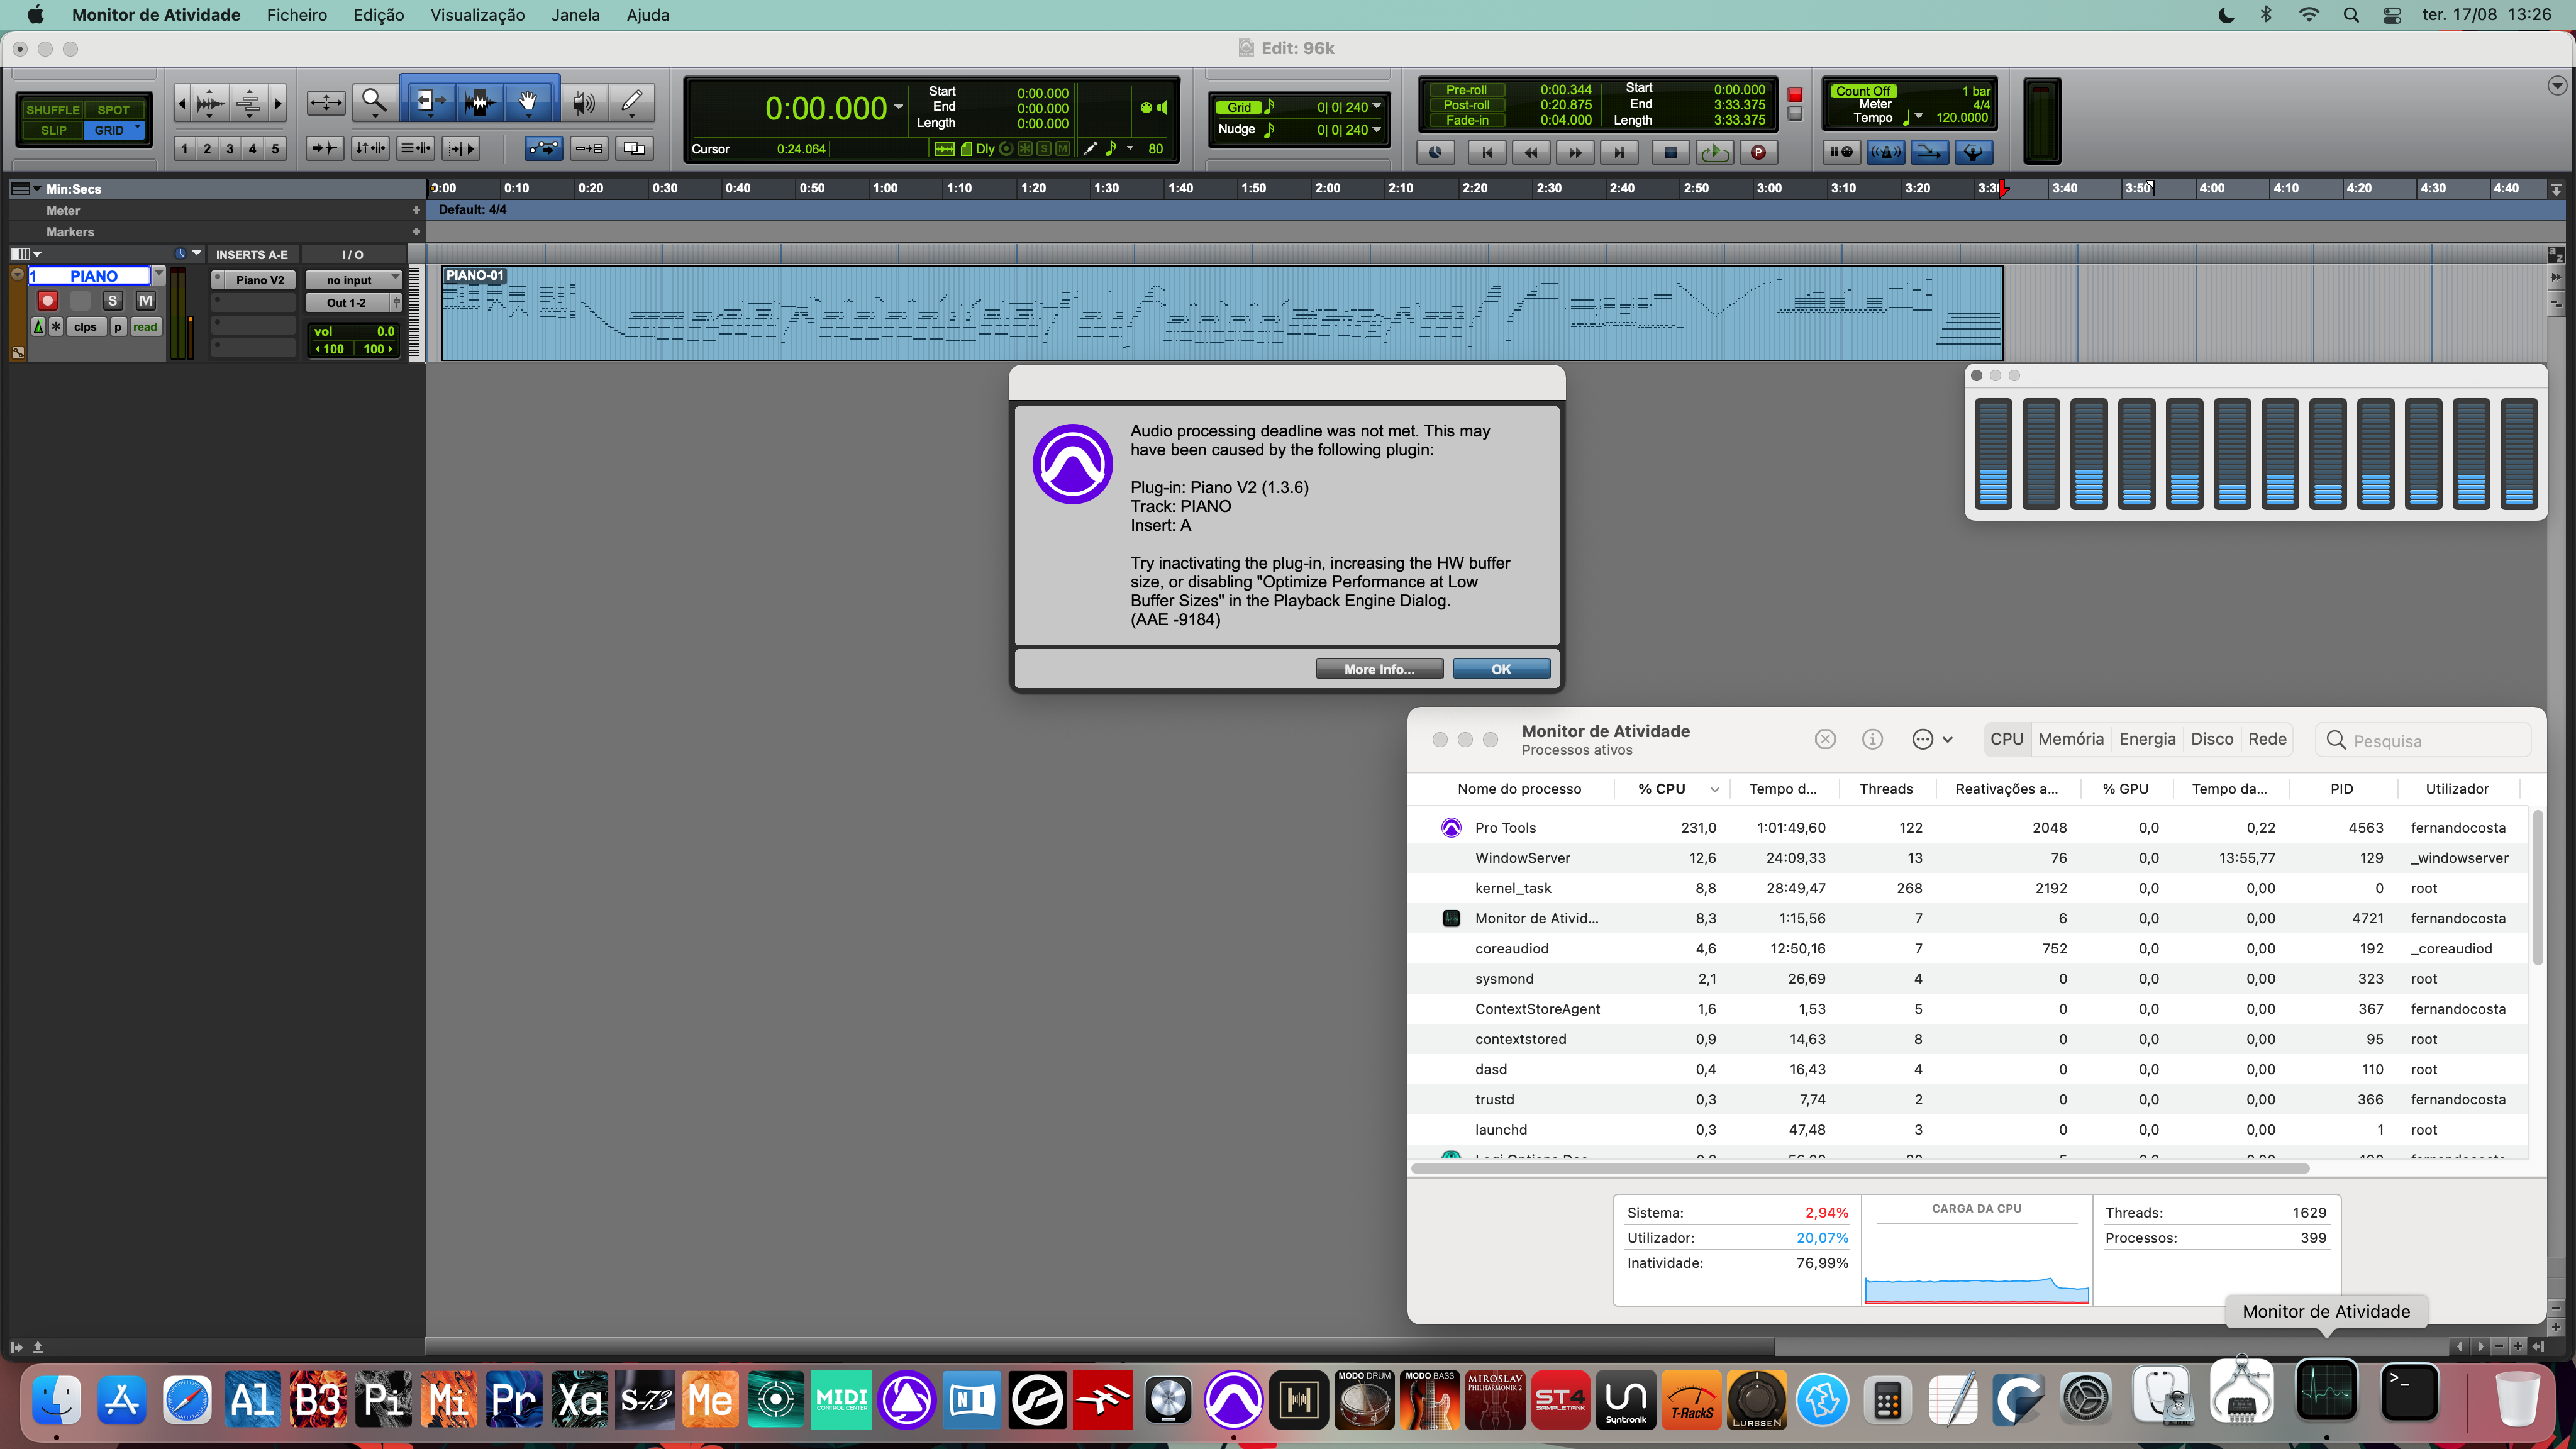The height and width of the screenshot is (1449, 2576).
Task: Click OK in the error dialog
Action: 1501,669
